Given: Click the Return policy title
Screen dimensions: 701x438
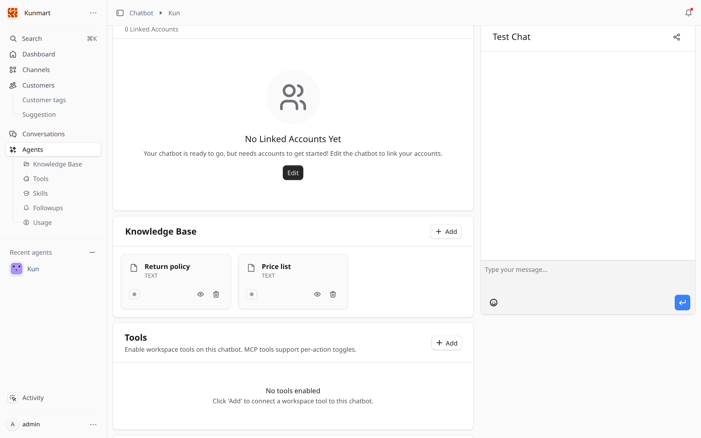Looking at the screenshot, I should 167,266.
